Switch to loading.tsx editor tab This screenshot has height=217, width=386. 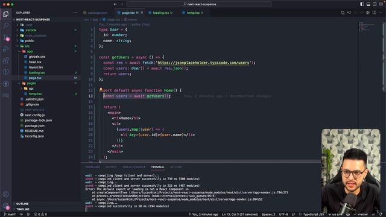160,13
